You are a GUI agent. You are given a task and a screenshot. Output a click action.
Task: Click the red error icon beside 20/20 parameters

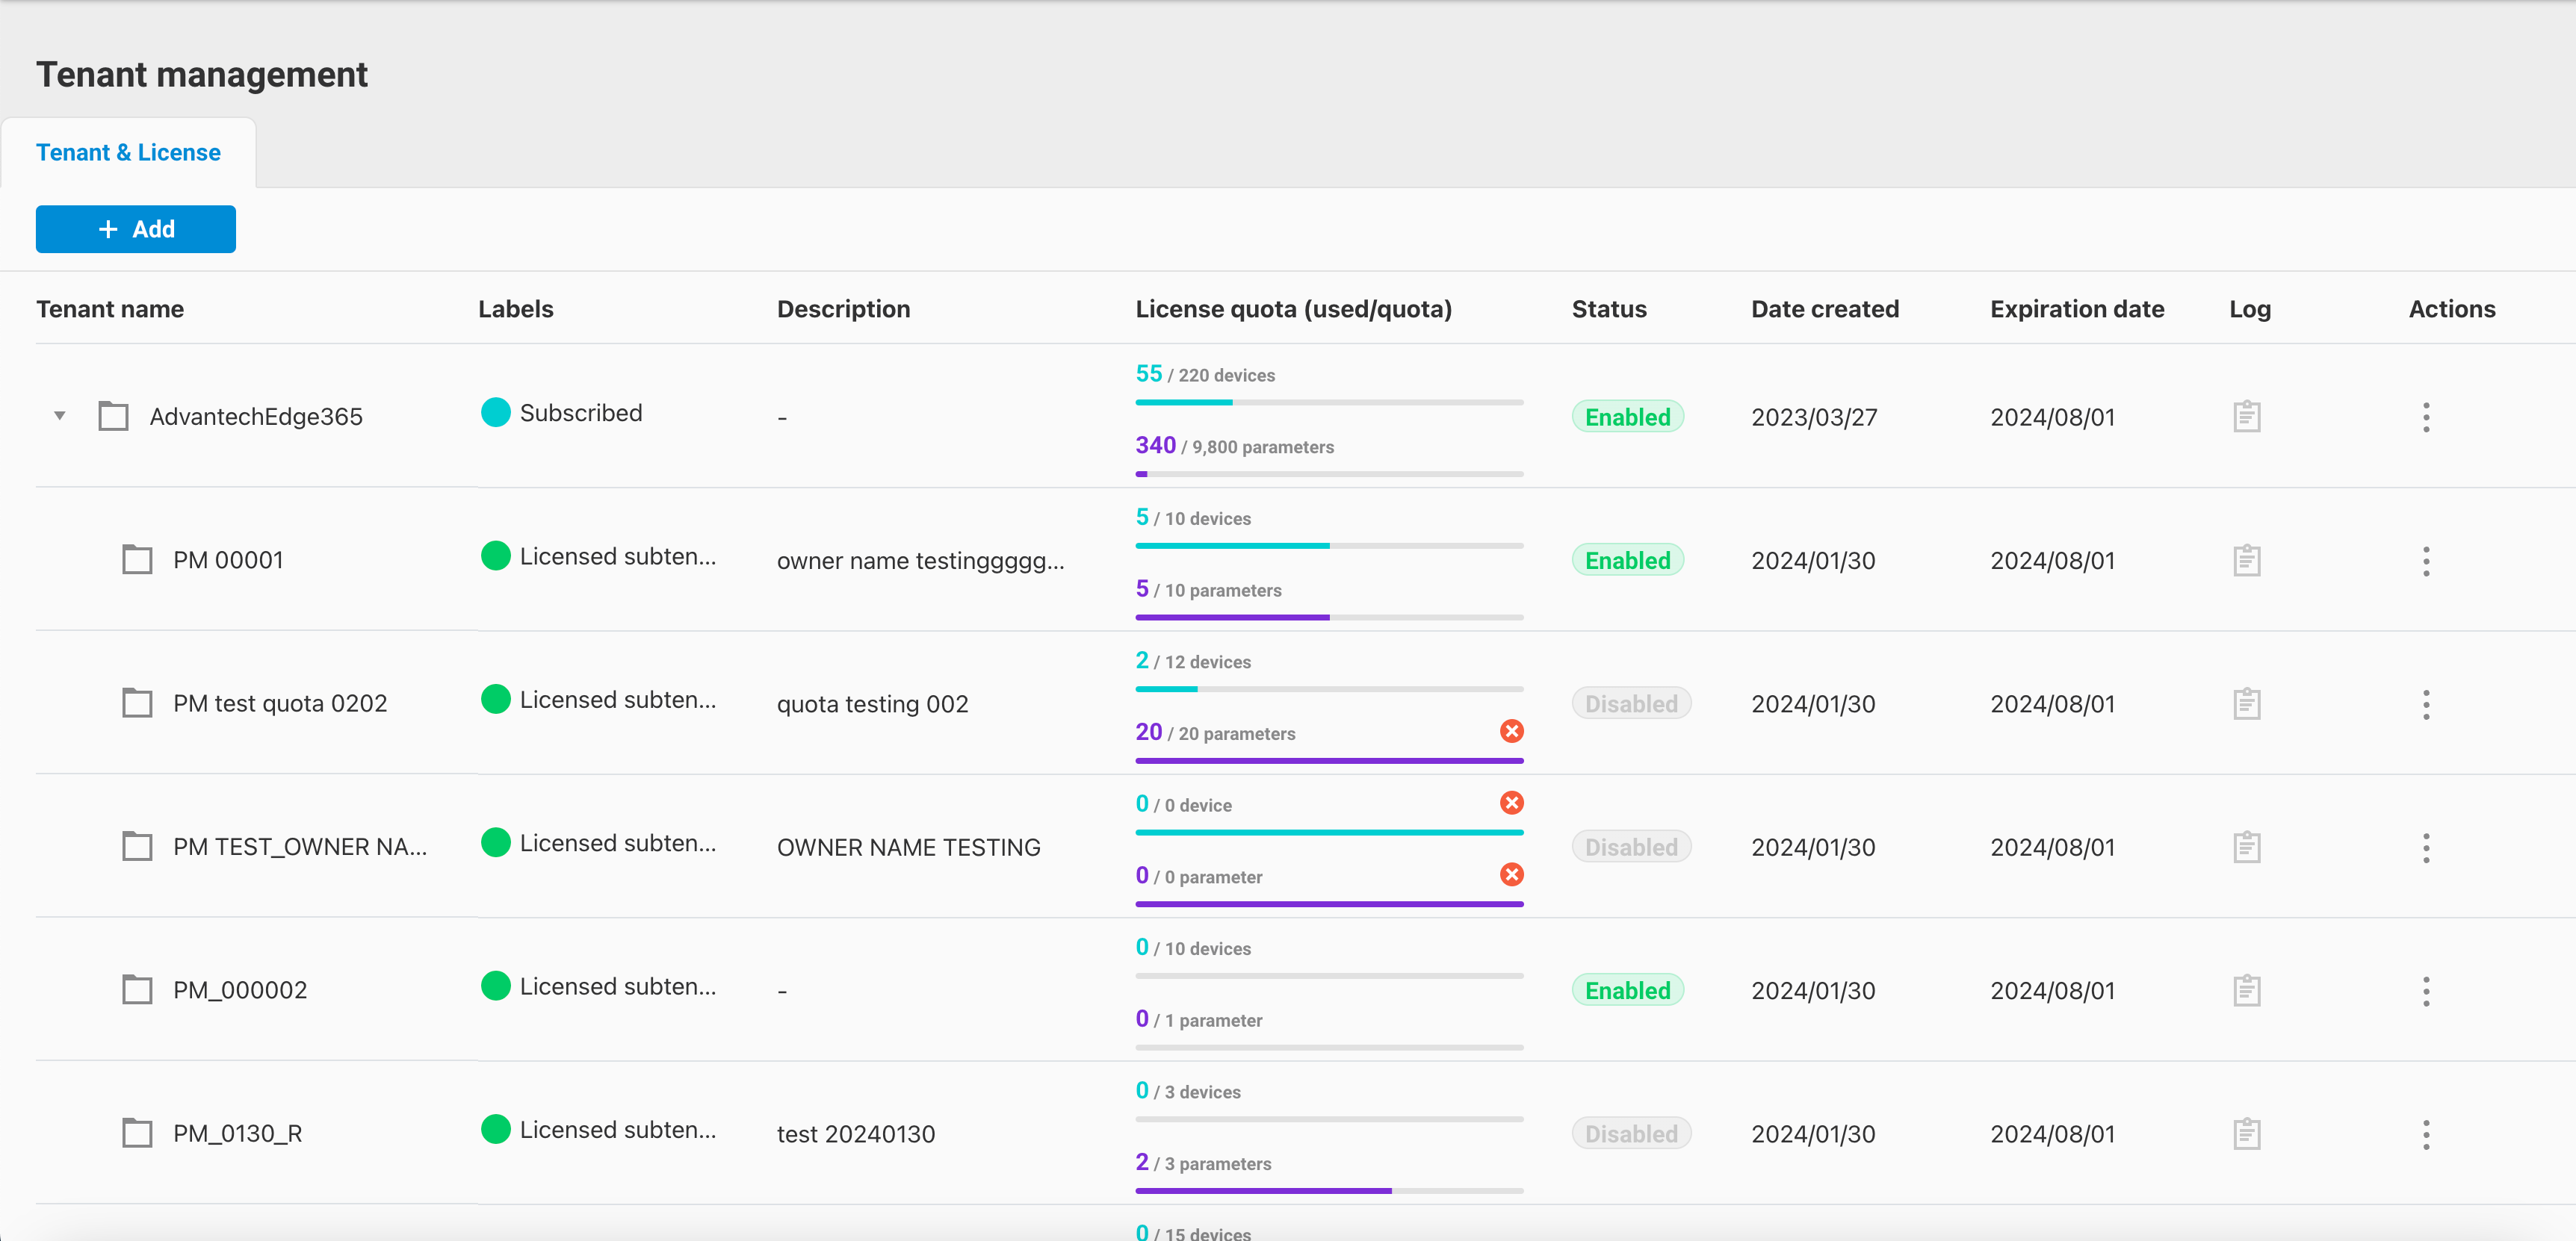[x=1512, y=730]
